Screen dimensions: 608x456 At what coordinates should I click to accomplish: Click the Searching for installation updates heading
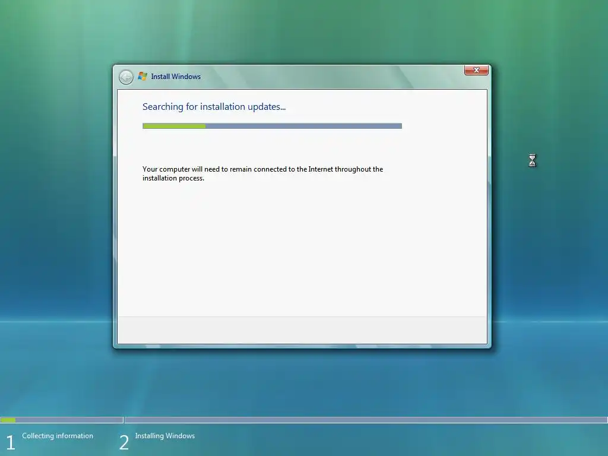(214, 107)
